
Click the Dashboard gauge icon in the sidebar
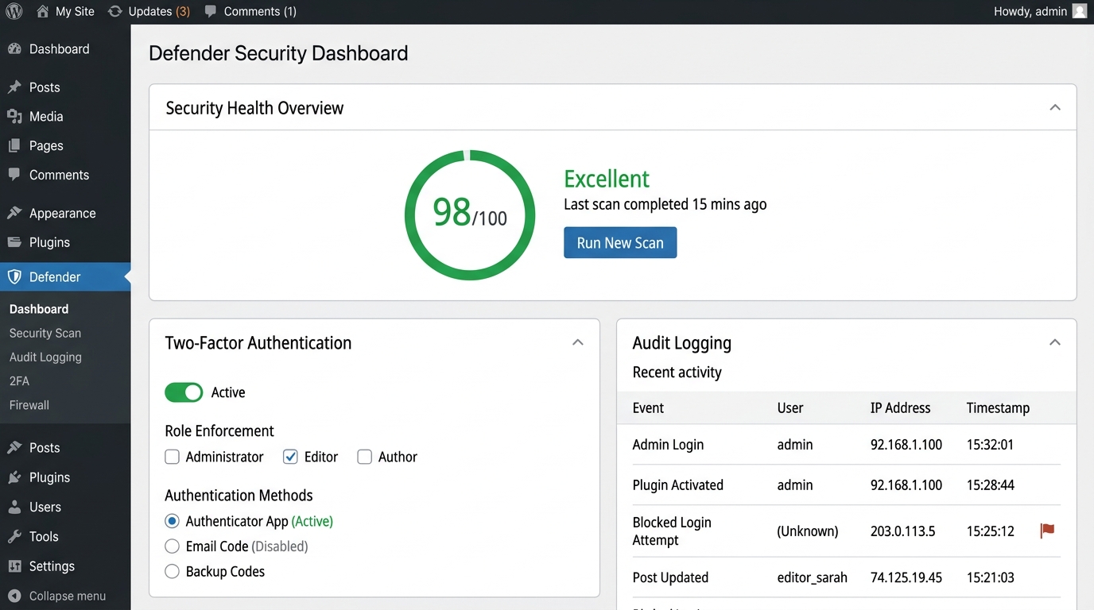pyautogui.click(x=14, y=48)
